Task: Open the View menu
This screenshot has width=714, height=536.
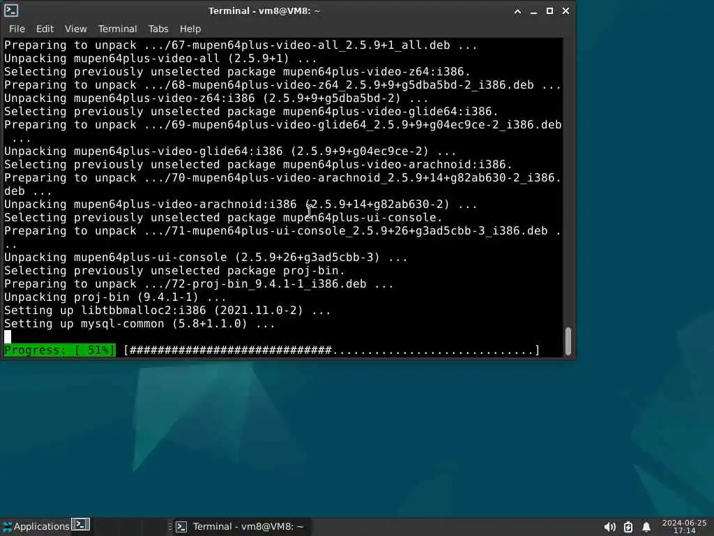Action: pos(75,29)
